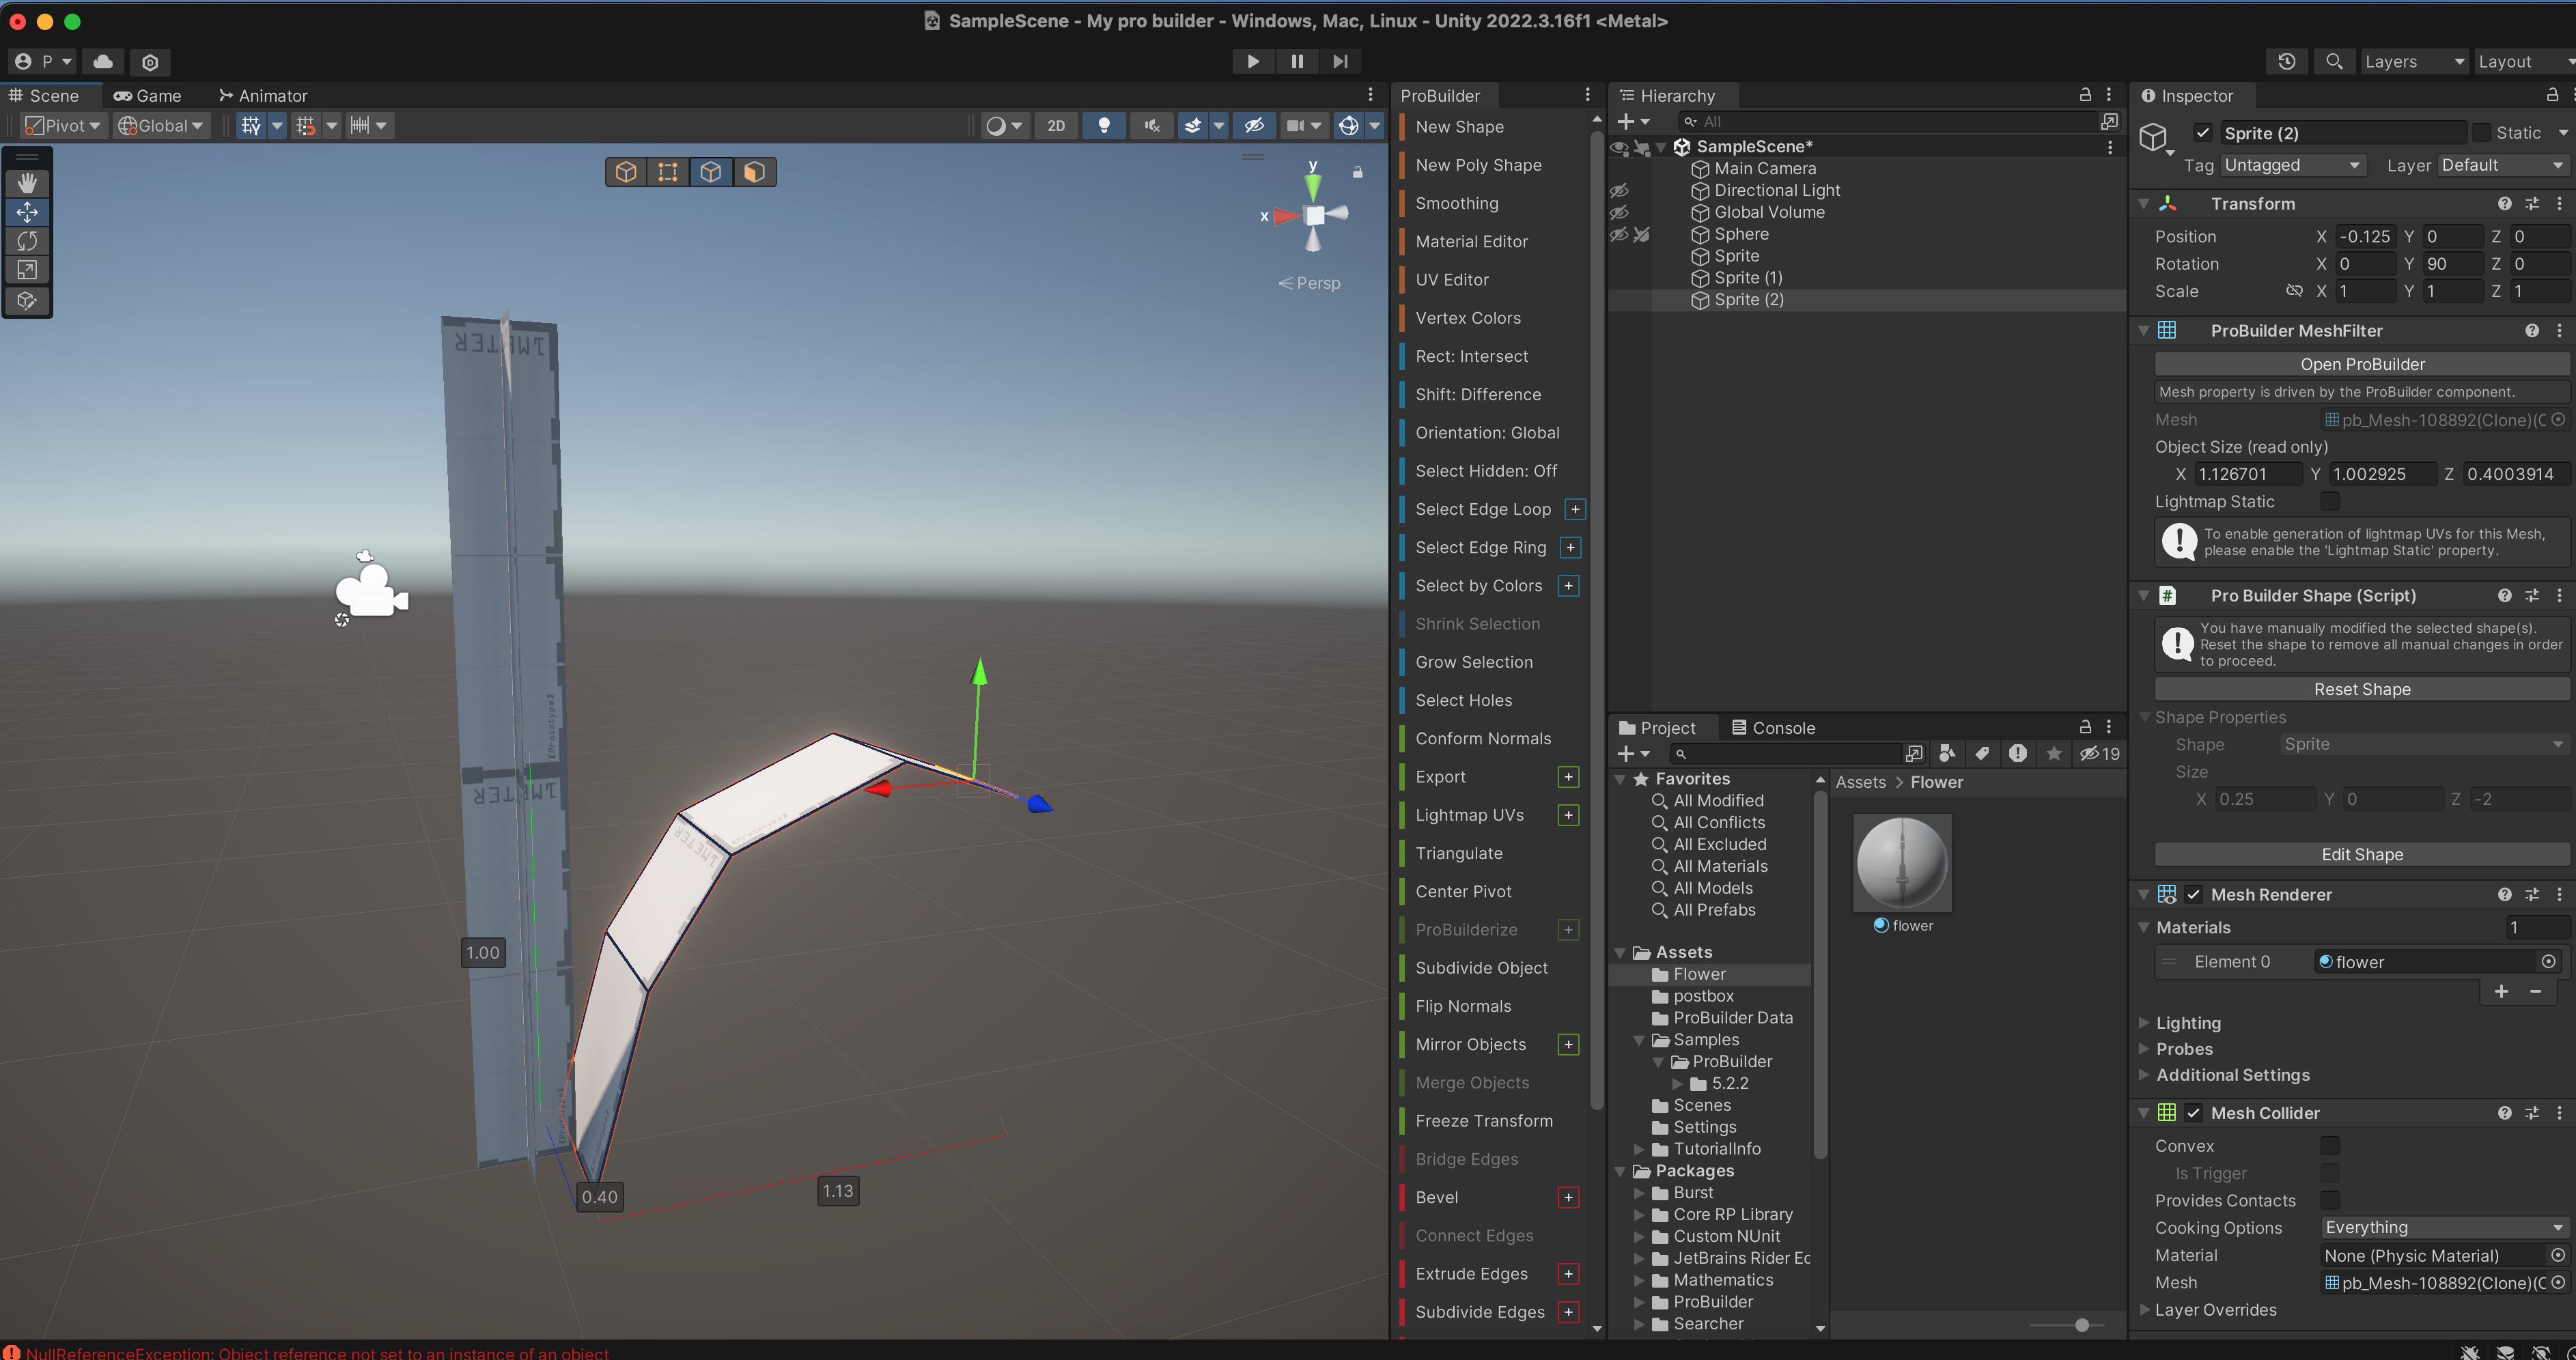2576x1360 pixels.
Task: Toggle scene lighting bulb icon
Action: pos(1104,125)
